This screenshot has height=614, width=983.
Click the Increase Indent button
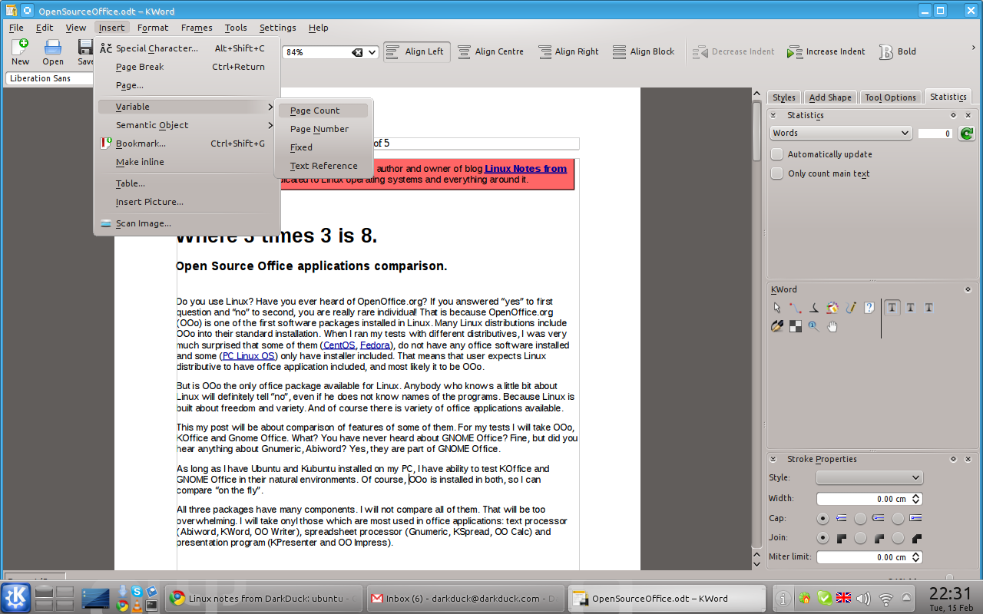pyautogui.click(x=826, y=51)
